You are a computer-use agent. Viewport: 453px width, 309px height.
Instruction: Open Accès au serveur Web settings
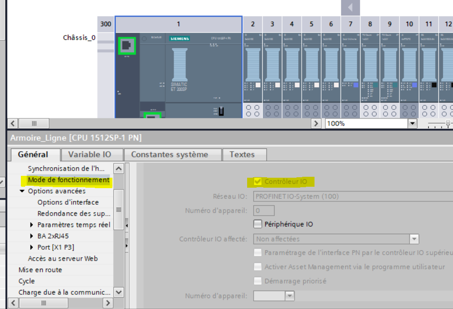click(63, 258)
